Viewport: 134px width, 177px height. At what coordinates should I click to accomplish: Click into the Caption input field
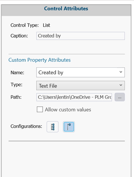pos(80,36)
